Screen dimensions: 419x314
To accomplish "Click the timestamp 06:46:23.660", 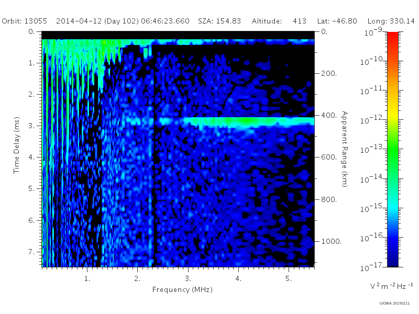I will [x=165, y=21].
